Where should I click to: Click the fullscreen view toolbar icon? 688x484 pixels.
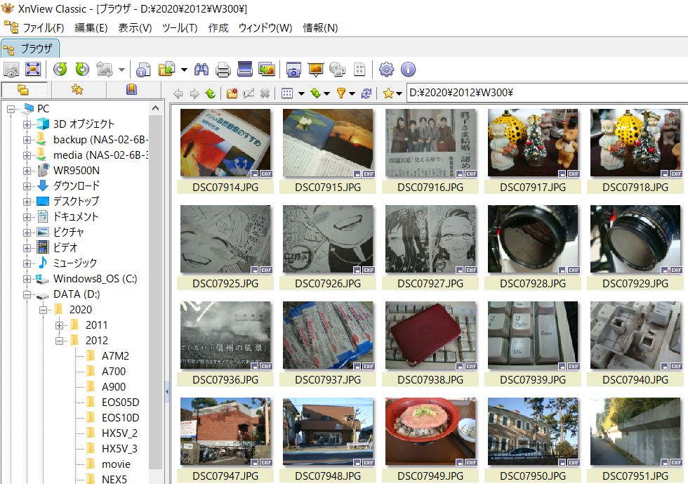pos(32,70)
